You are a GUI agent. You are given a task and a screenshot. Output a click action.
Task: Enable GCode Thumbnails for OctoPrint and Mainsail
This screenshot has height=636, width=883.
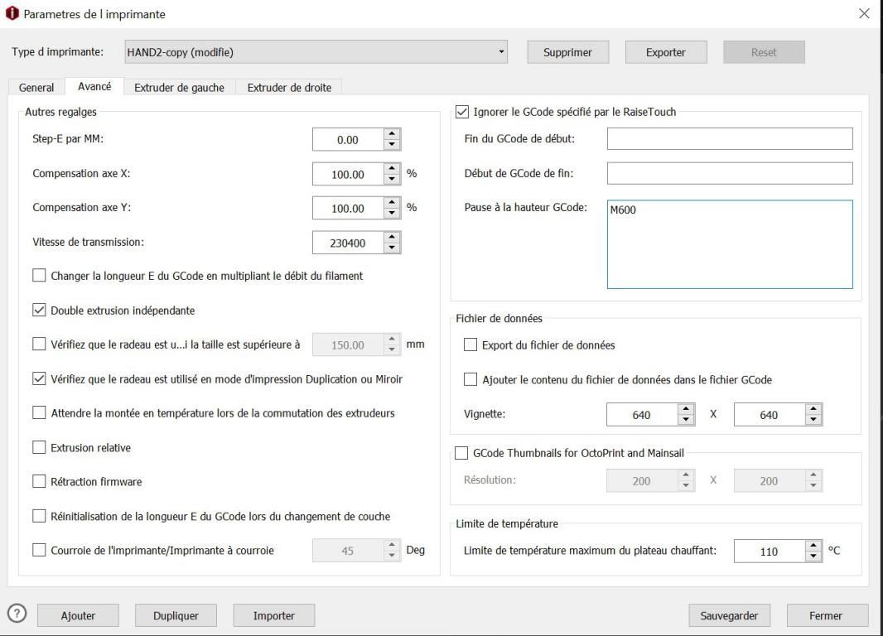pos(461,452)
